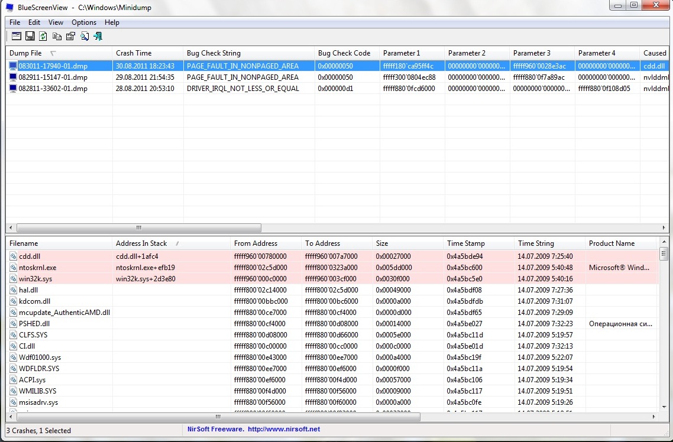The height and width of the screenshot is (442, 673).
Task: Sort by Address In Stack column header
Action: coord(141,243)
